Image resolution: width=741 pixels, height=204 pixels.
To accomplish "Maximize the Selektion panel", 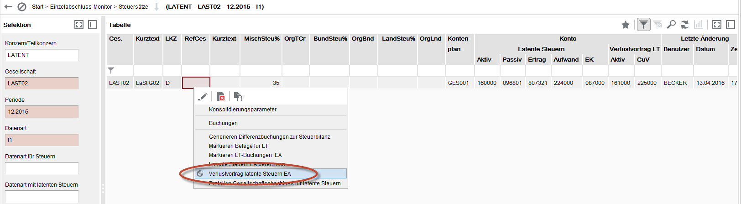I will (79, 25).
